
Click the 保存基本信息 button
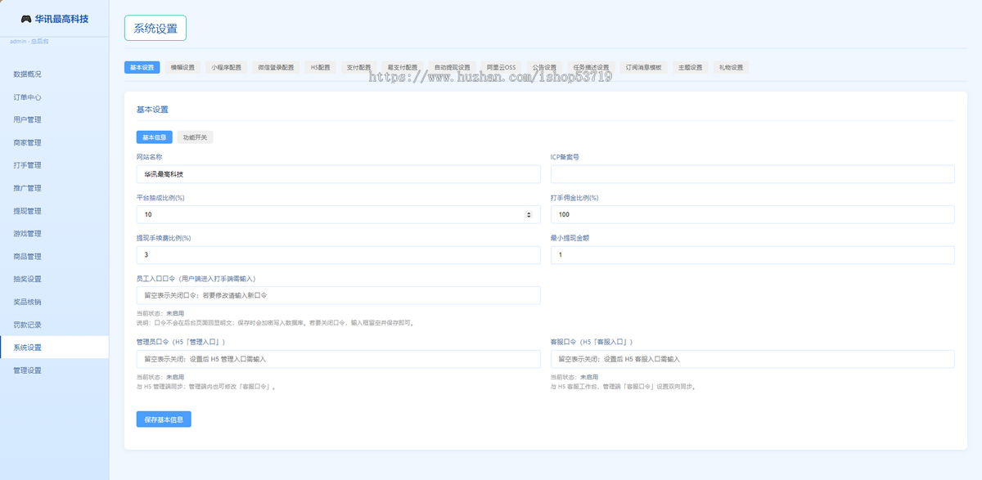tap(164, 419)
